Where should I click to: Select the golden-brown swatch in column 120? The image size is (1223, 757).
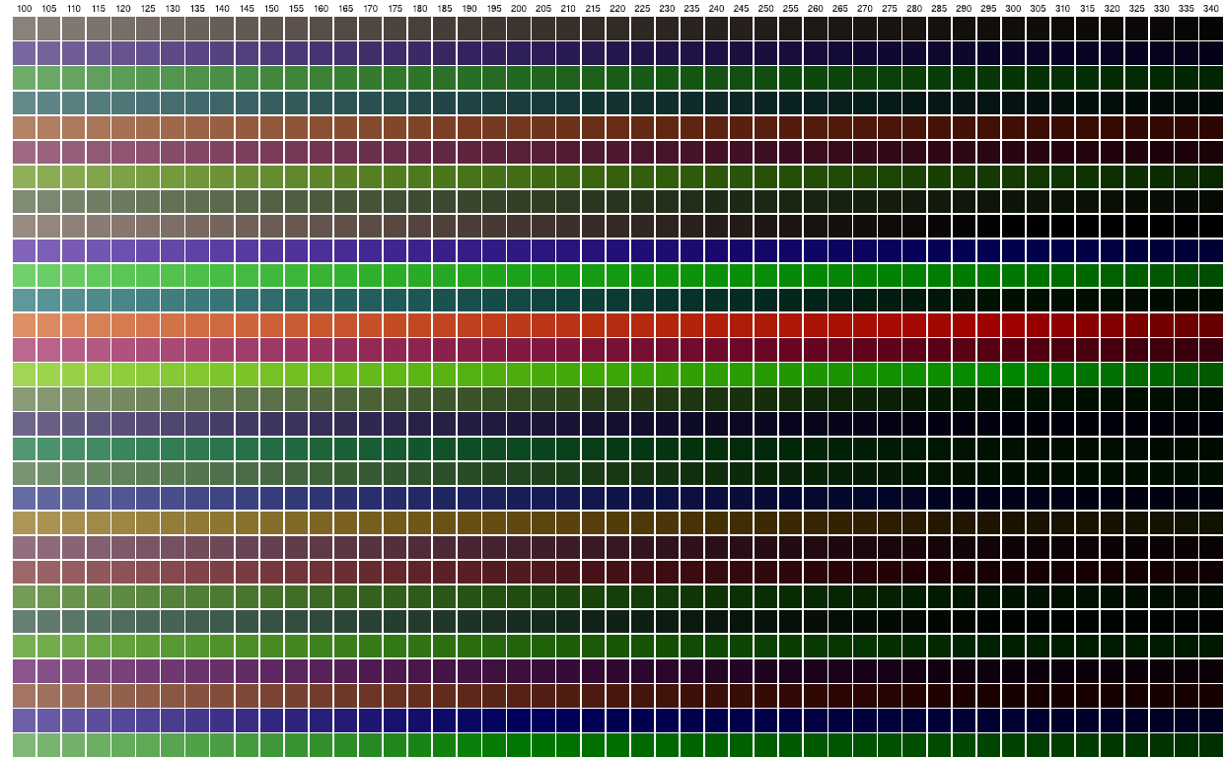pyautogui.click(x=123, y=522)
